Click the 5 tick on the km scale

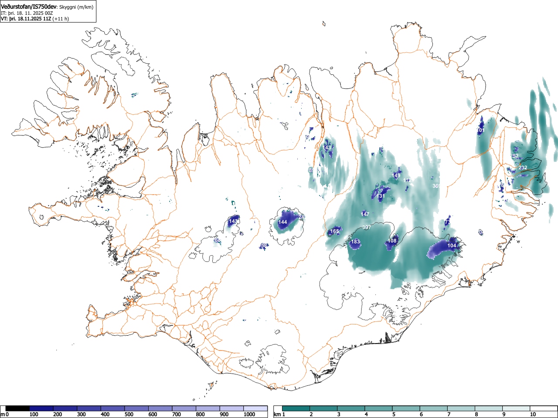pyautogui.click(x=394, y=415)
